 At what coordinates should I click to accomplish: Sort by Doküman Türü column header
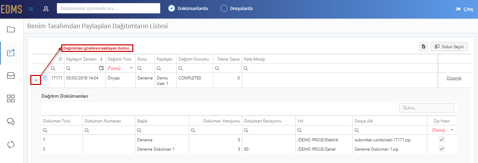tap(57, 121)
